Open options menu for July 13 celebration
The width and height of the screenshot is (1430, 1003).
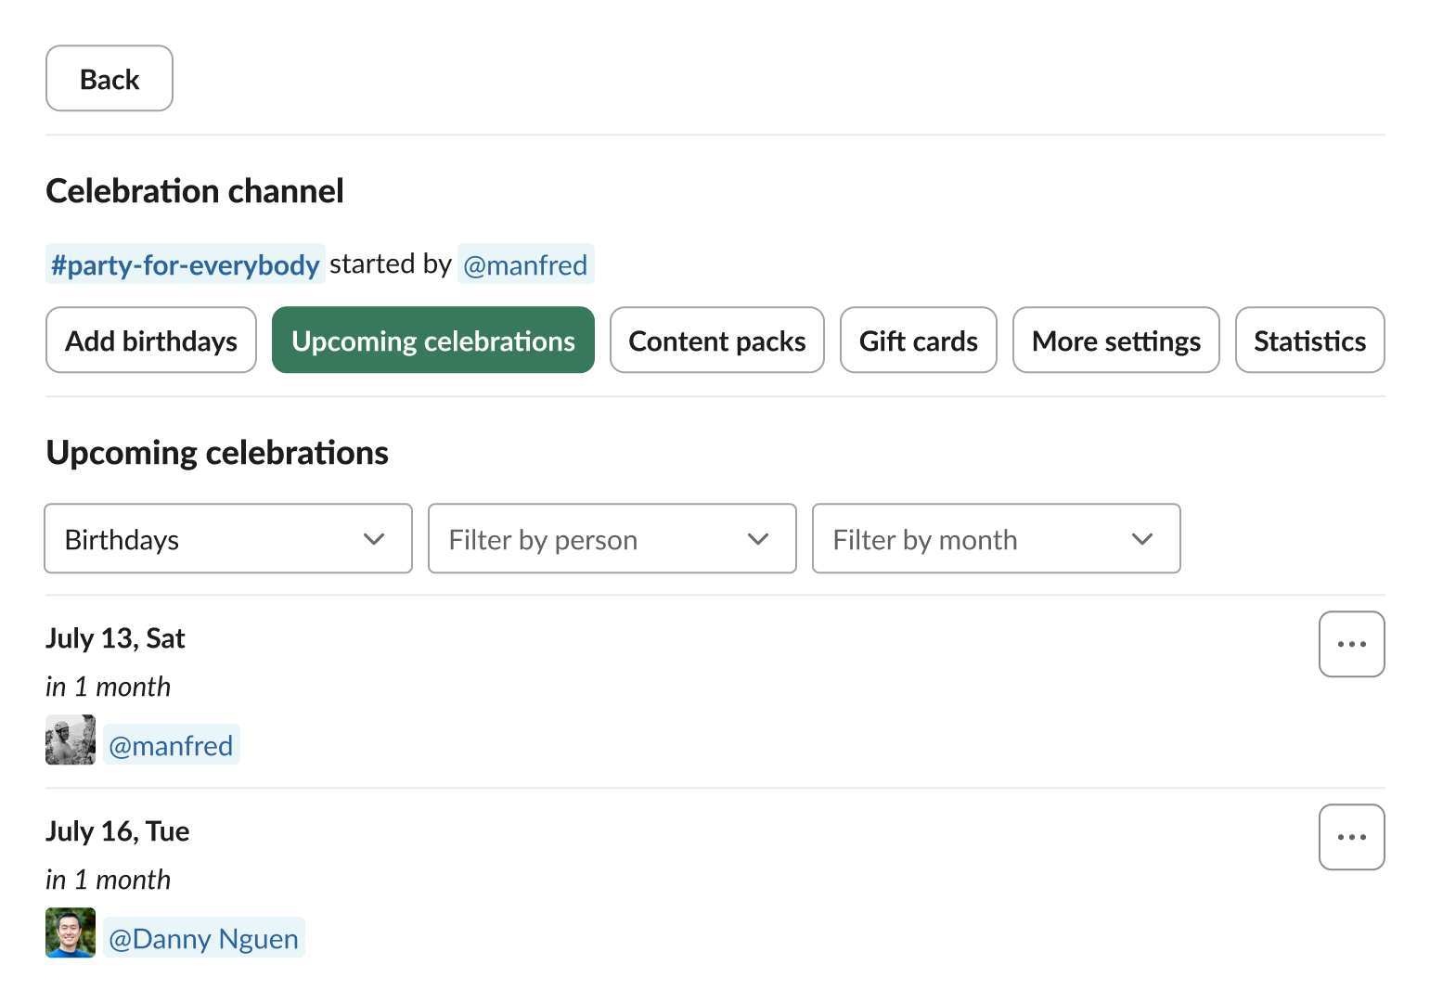(x=1352, y=644)
